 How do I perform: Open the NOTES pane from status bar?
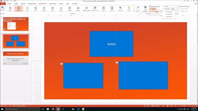click(147, 106)
